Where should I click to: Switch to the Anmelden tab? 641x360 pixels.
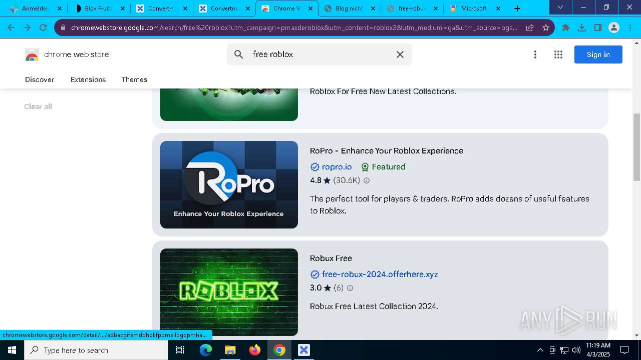pyautogui.click(x=35, y=8)
